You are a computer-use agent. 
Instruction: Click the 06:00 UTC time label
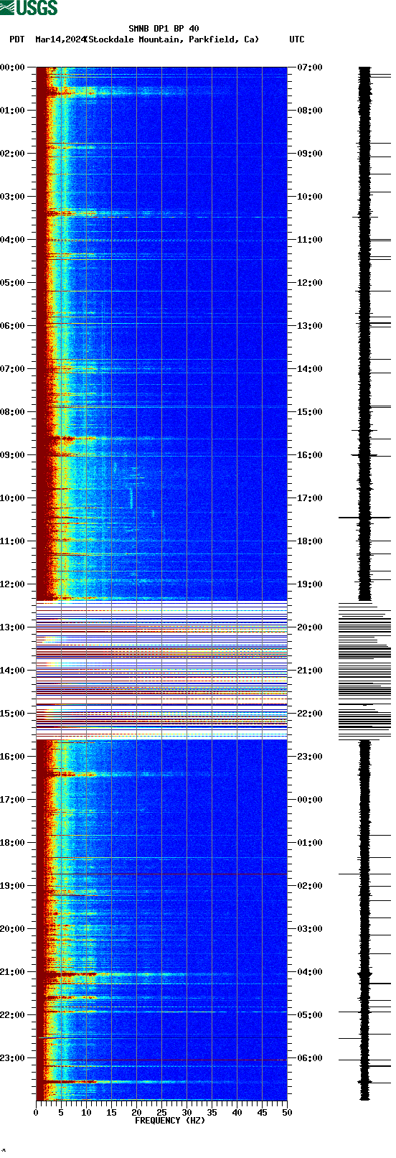[x=310, y=1058]
